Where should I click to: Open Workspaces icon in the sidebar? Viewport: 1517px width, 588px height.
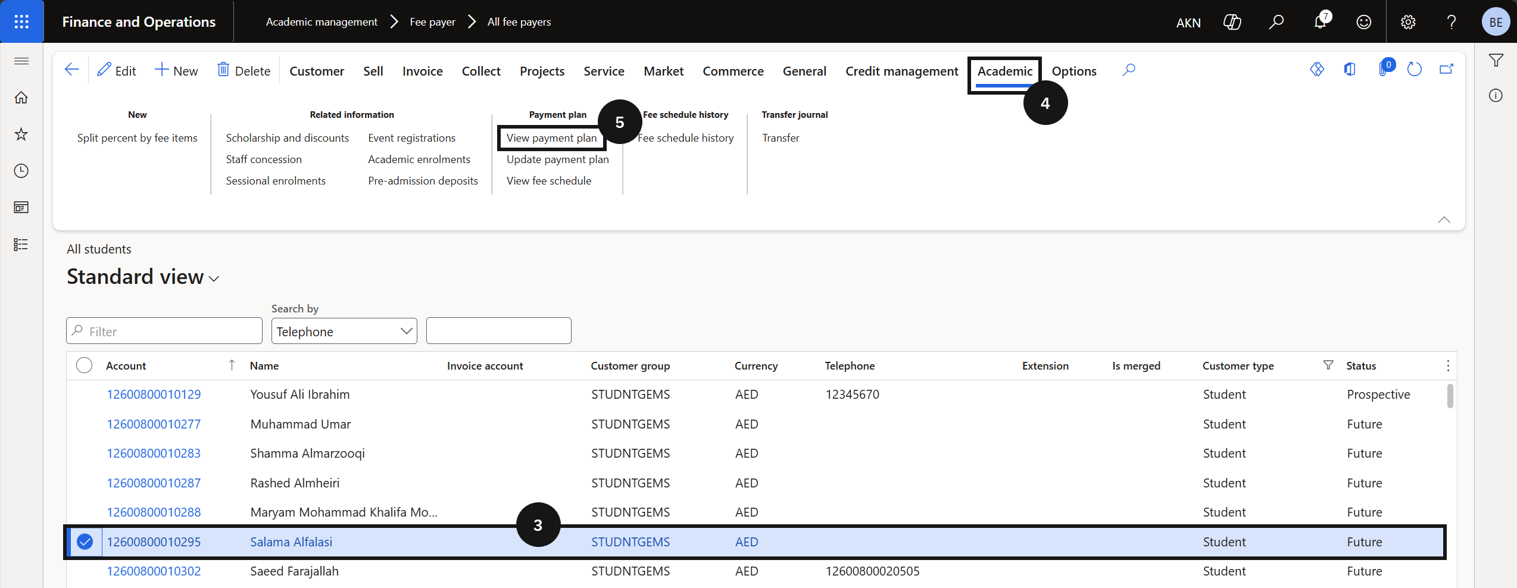point(21,208)
